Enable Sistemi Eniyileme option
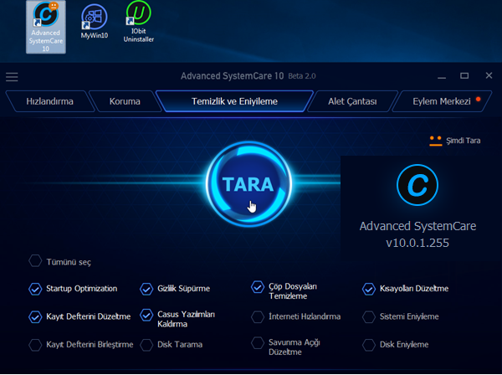This screenshot has height=375, width=502. pyautogui.click(x=368, y=316)
